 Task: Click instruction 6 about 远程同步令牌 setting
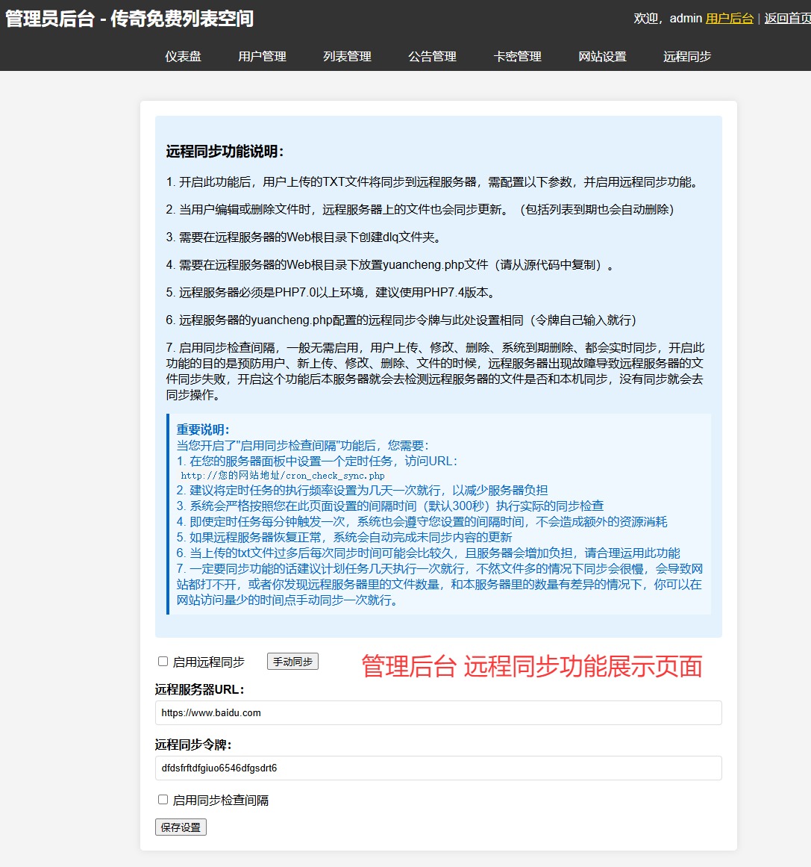click(401, 320)
